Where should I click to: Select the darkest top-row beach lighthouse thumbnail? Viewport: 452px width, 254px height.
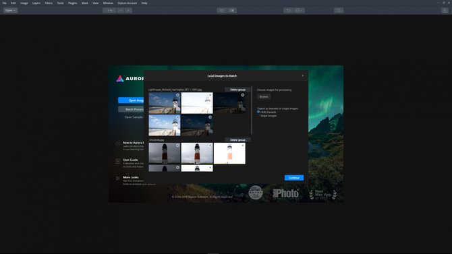coord(229,103)
